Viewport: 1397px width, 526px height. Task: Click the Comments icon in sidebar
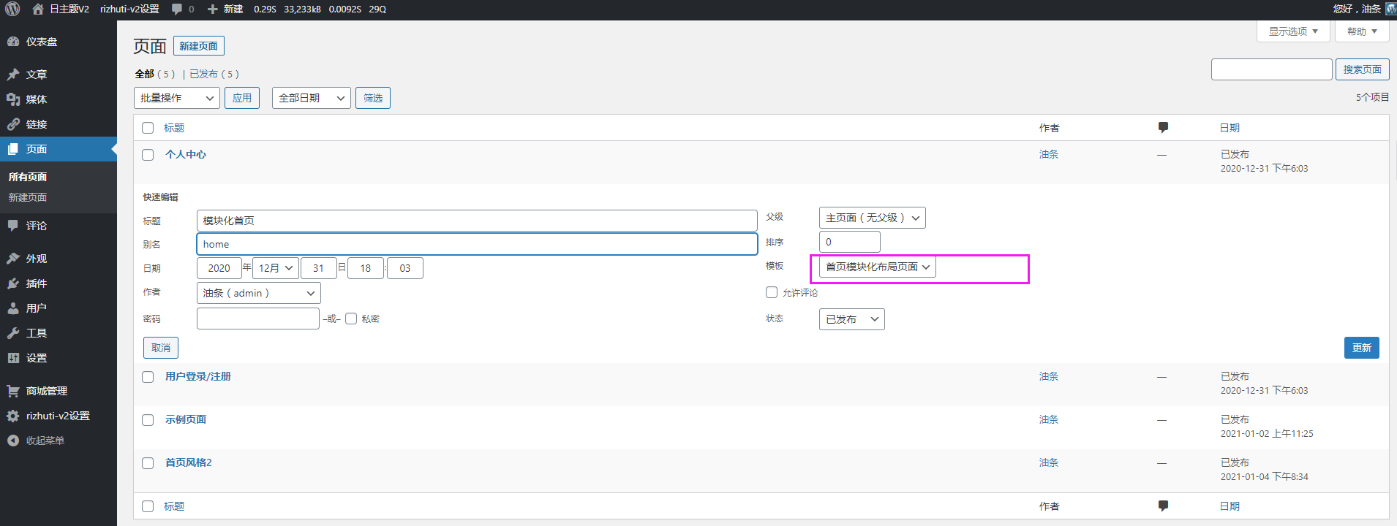[x=13, y=226]
